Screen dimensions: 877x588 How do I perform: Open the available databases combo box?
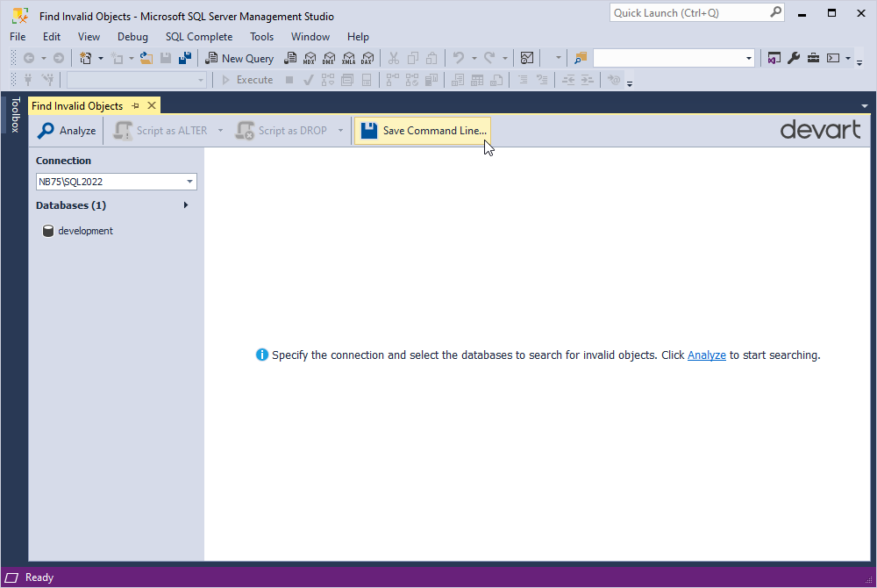137,80
